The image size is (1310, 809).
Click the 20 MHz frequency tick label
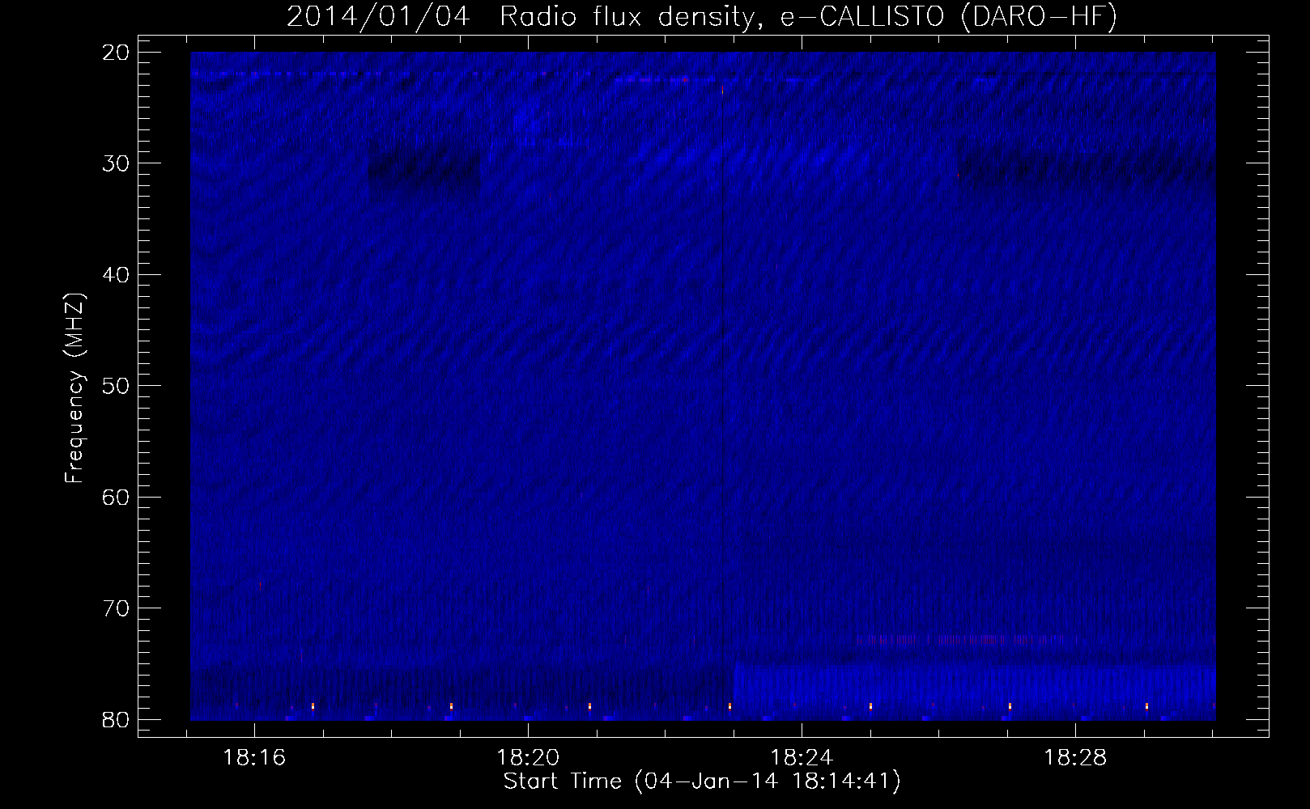[116, 52]
